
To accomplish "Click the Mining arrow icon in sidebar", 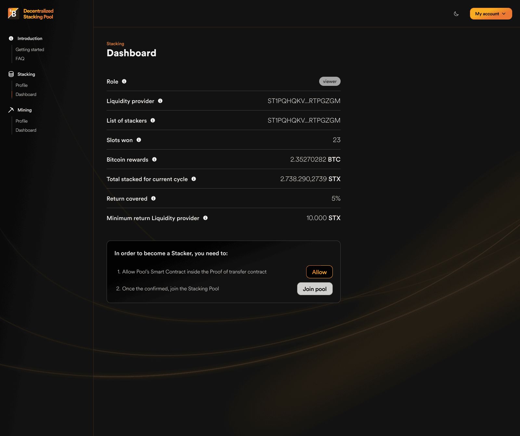I will (x=11, y=110).
